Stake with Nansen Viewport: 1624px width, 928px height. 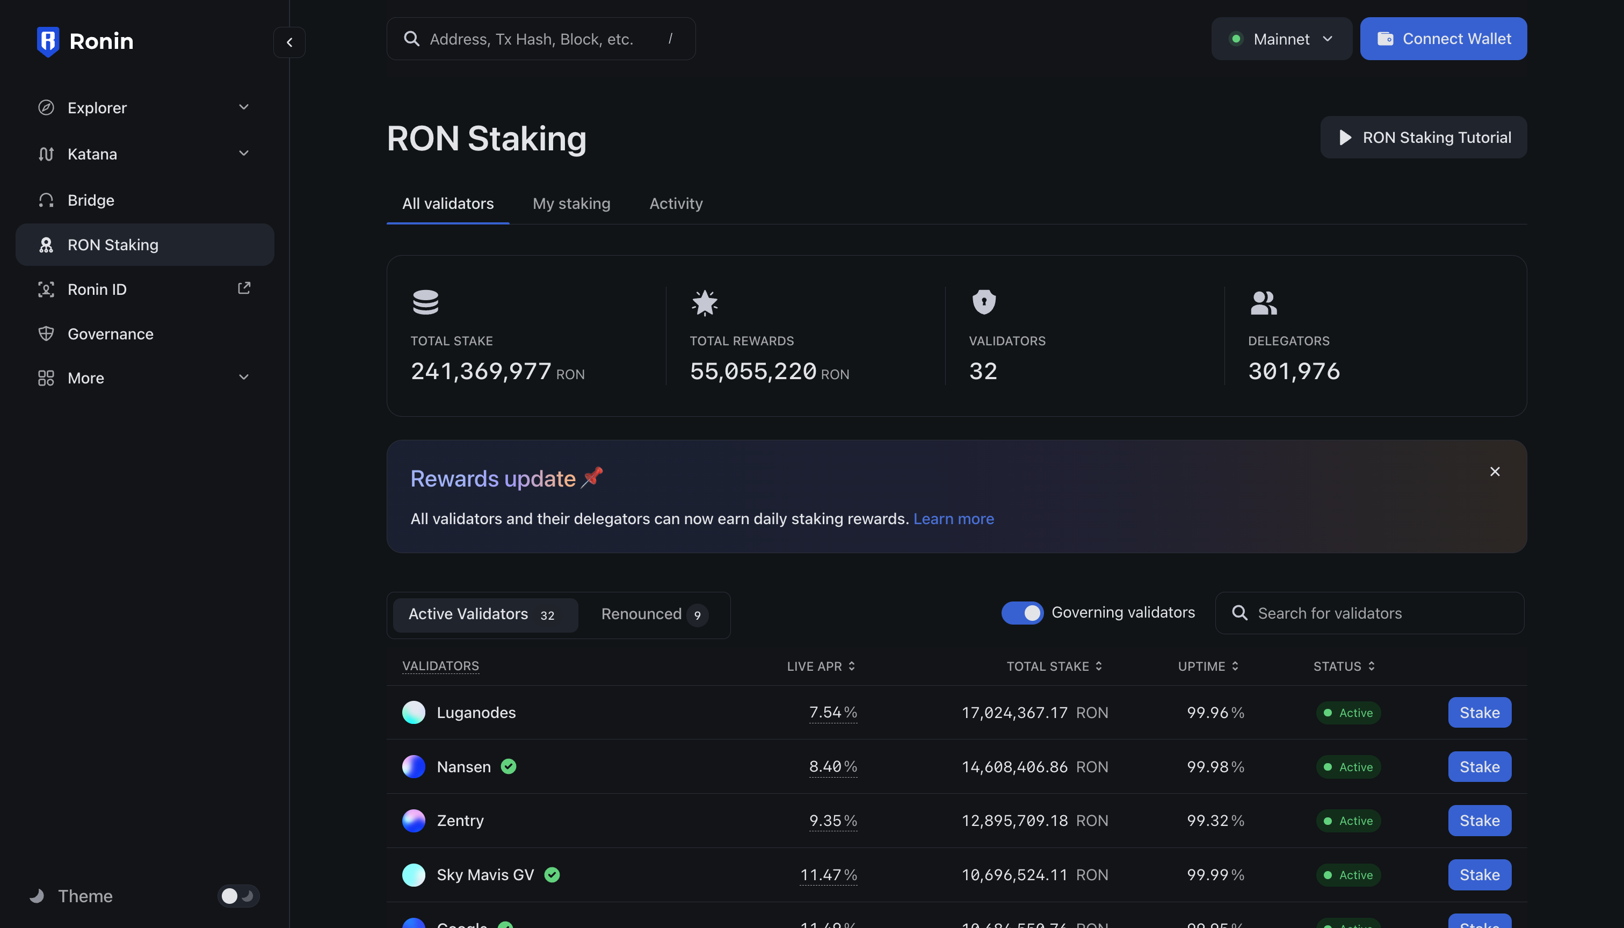point(1480,766)
